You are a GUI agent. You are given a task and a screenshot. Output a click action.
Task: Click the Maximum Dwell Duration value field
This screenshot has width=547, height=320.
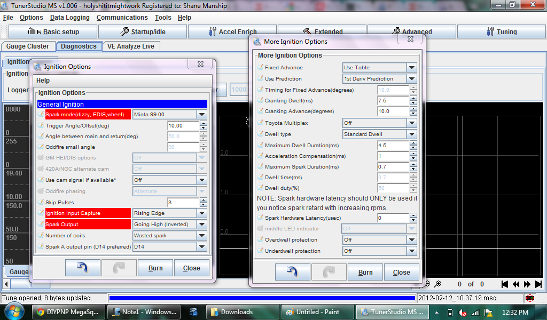coord(393,145)
